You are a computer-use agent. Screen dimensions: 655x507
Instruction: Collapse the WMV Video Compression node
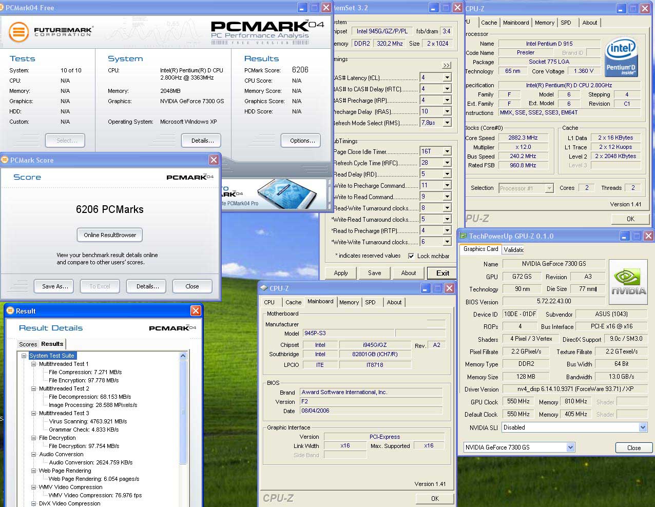[x=33, y=487]
